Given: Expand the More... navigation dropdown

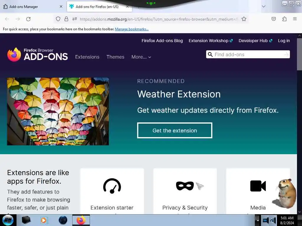Looking at the screenshot, I should tap(141, 57).
